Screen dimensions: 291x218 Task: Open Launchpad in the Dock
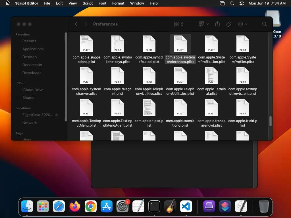[x=43, y=206]
